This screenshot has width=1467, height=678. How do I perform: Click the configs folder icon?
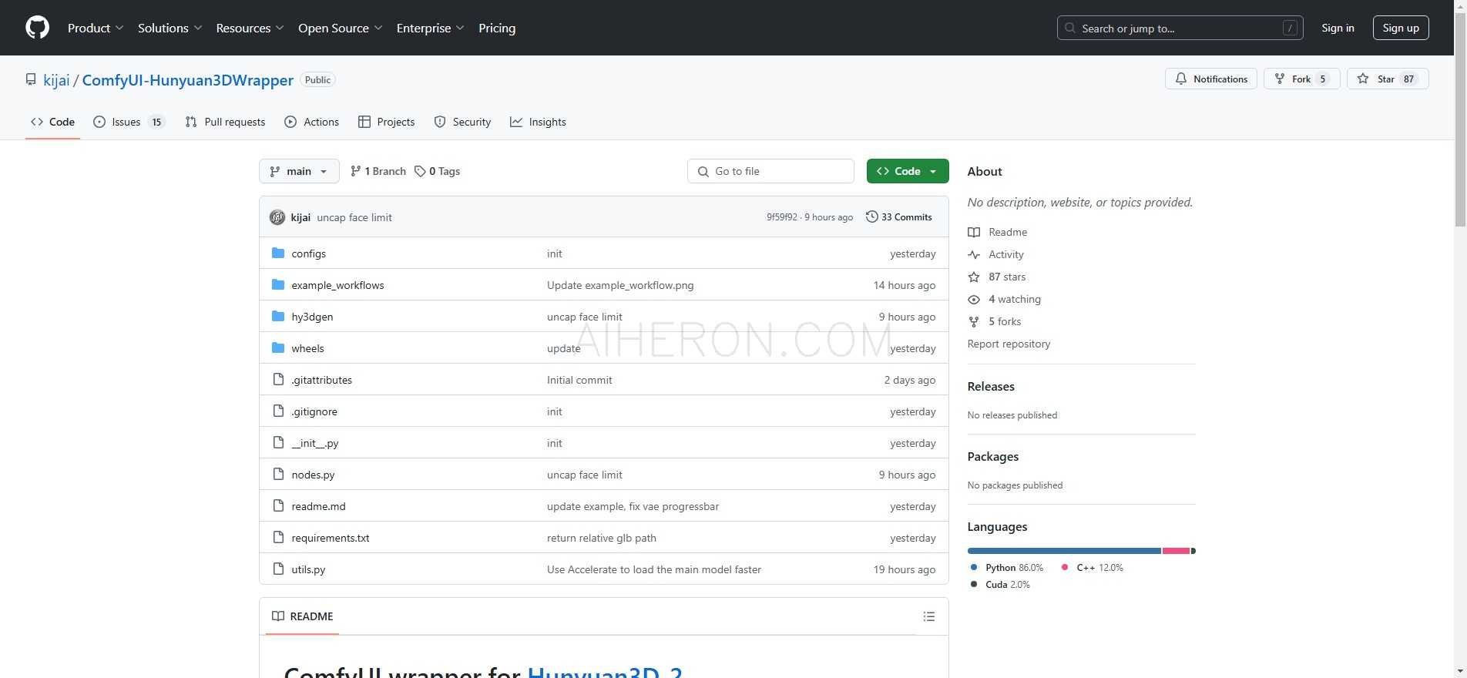278,253
